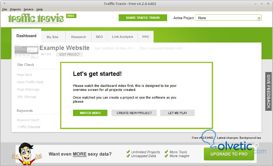The width and height of the screenshot is (273, 166).
Task: Switch to the My Site tab
Action: (53, 37)
